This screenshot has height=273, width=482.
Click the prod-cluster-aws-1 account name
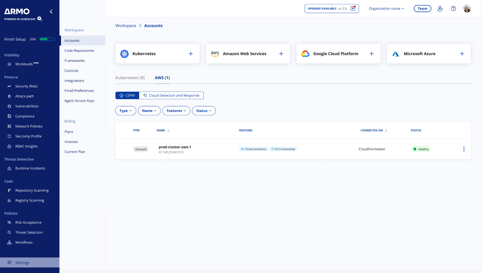coord(175,147)
